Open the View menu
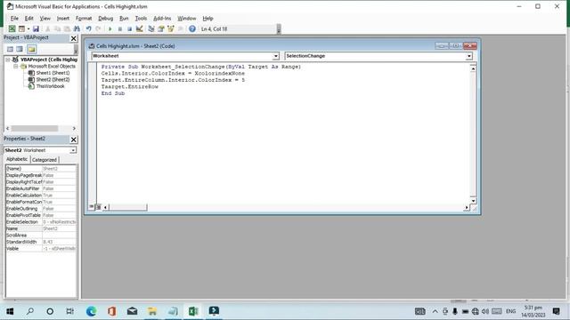 tap(45, 18)
